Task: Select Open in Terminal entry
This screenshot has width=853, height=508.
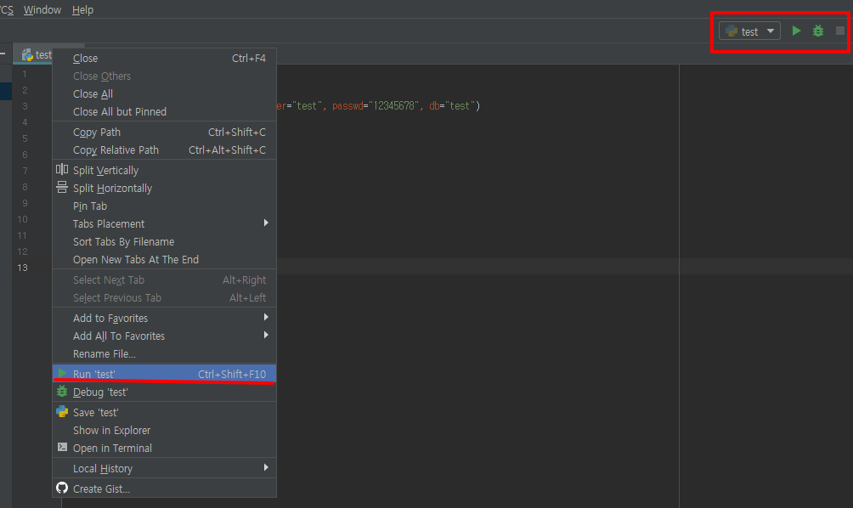Action: pyautogui.click(x=164, y=449)
